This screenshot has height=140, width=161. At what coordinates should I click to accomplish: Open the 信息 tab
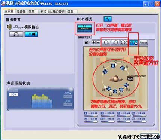71,12
